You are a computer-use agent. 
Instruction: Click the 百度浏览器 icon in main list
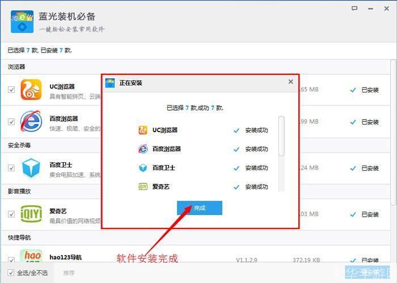coord(31,121)
